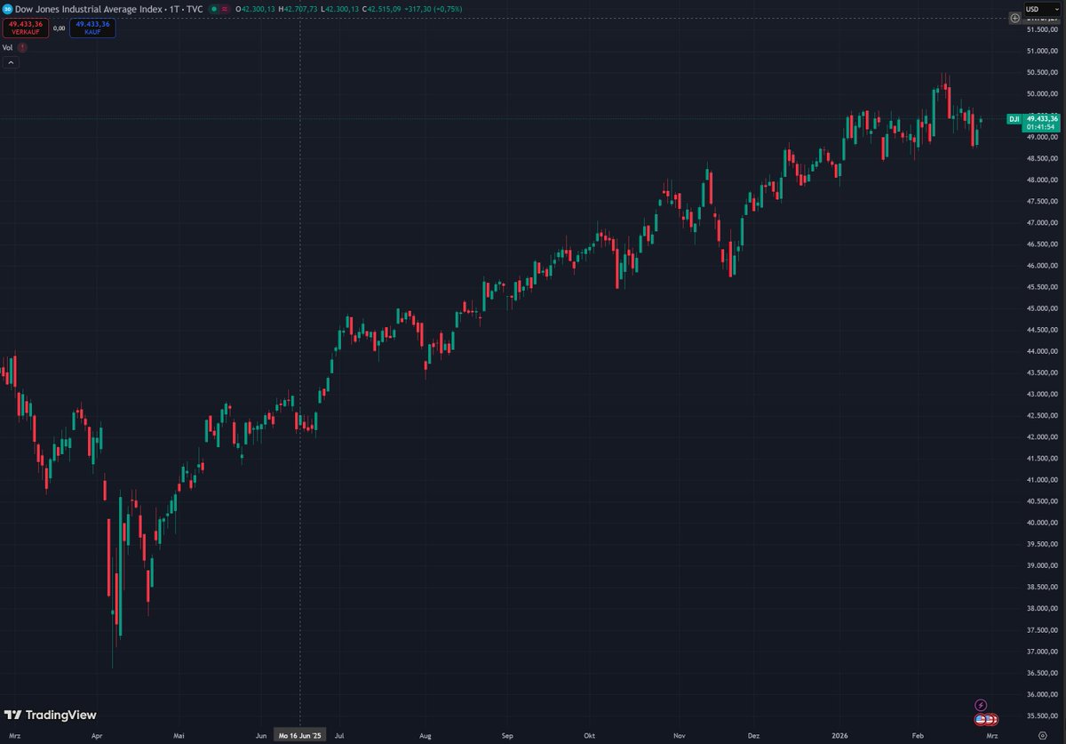
Task: Click the Dow Jones symbol logo icon
Action: (x=7, y=9)
